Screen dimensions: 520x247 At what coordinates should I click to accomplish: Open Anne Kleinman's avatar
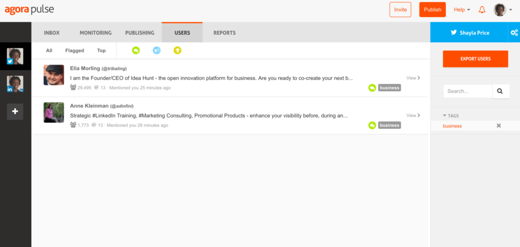(x=54, y=112)
